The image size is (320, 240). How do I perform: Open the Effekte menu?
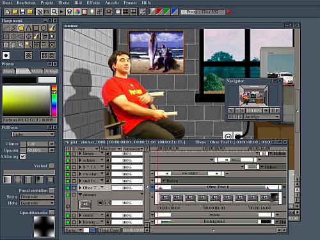(x=93, y=3)
